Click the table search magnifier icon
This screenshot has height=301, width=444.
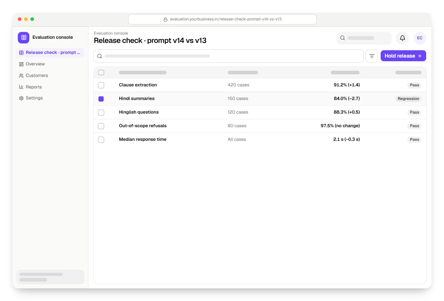[x=99, y=56]
